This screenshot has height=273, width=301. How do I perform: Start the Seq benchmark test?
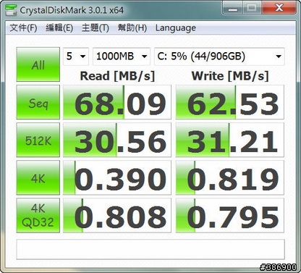click(38, 102)
